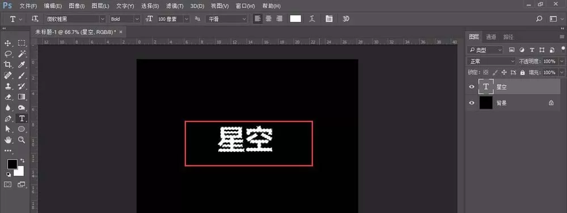Select the History Brush tool
Image resolution: width=567 pixels, height=213 pixels.
coord(22,86)
